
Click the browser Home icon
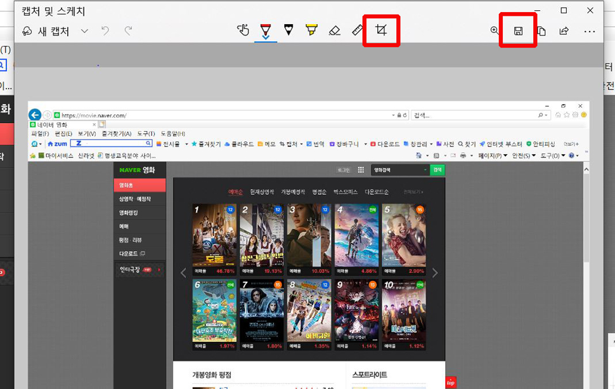coord(558,115)
